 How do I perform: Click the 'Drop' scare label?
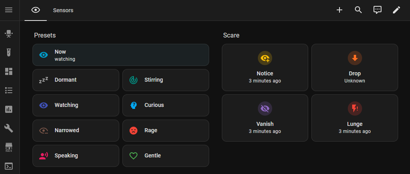pyautogui.click(x=355, y=74)
